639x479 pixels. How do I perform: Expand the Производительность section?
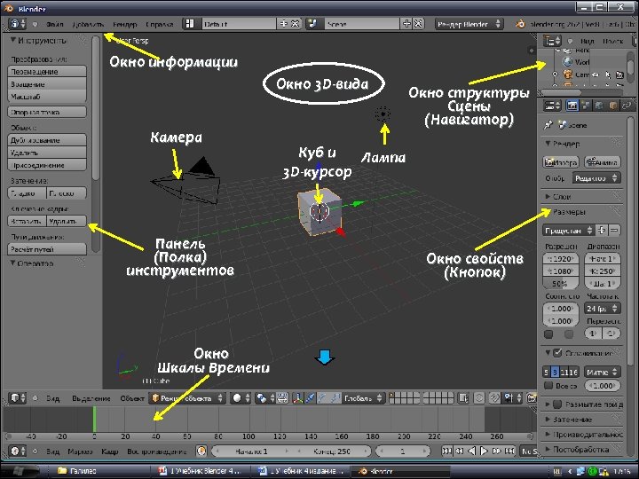pos(548,434)
